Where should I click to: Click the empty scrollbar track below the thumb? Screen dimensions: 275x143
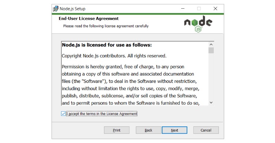click(x=211, y=77)
